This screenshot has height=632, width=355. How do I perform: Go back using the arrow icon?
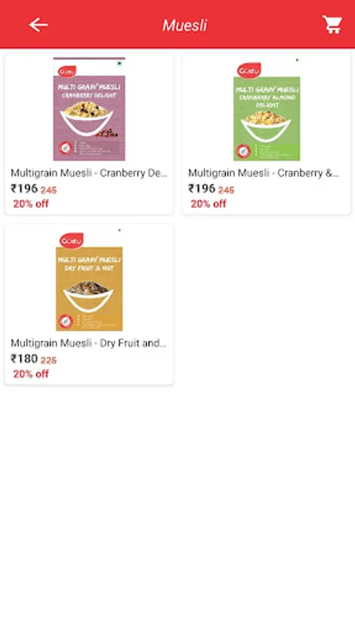tap(39, 25)
